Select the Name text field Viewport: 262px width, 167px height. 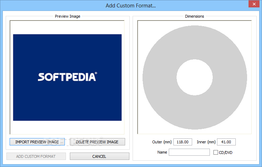[x=189, y=152]
